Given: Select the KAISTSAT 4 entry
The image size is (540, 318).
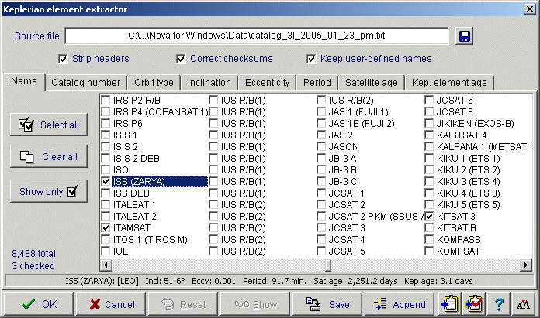Looking at the screenshot, I should click(462, 135).
